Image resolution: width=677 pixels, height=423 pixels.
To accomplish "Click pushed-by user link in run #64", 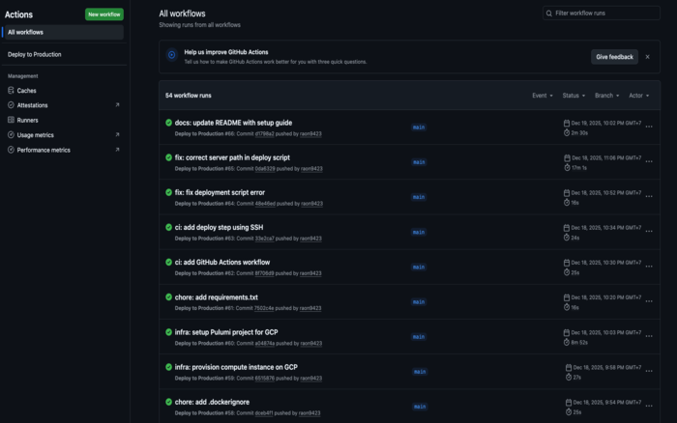I will (x=311, y=204).
